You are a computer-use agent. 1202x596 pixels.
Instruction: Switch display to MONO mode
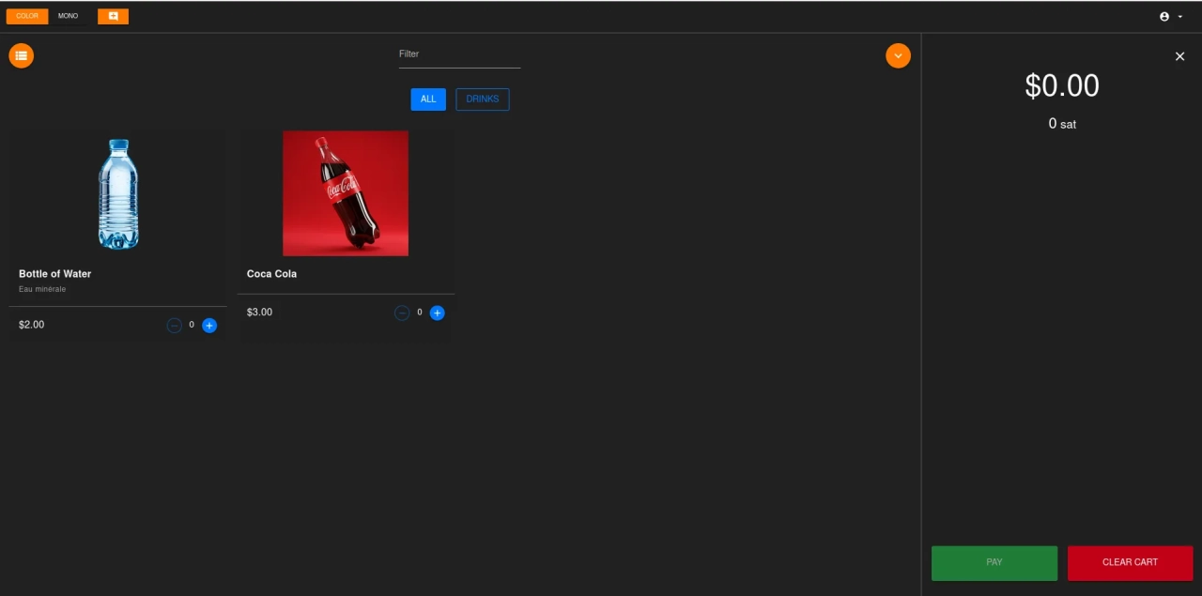[68, 16]
